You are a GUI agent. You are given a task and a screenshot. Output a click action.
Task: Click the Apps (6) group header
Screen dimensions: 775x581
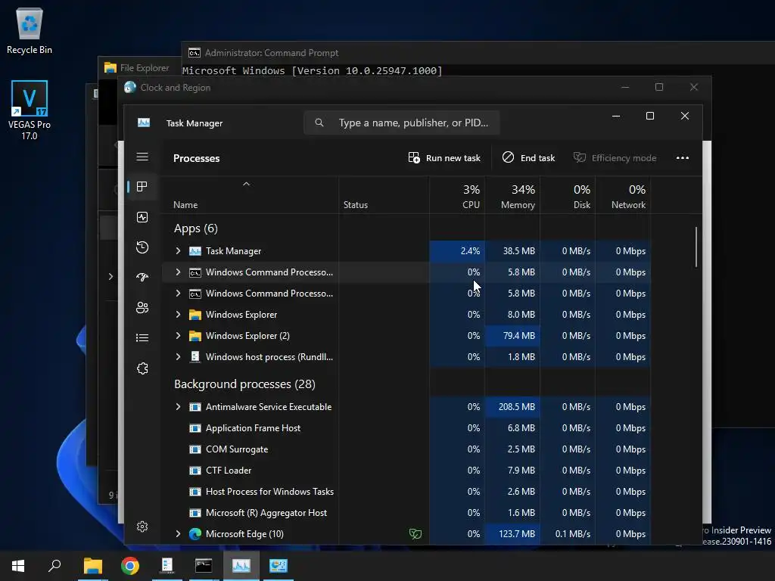196,228
